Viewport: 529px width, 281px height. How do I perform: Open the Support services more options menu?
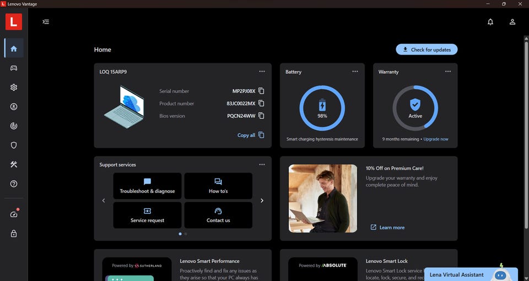tap(262, 164)
